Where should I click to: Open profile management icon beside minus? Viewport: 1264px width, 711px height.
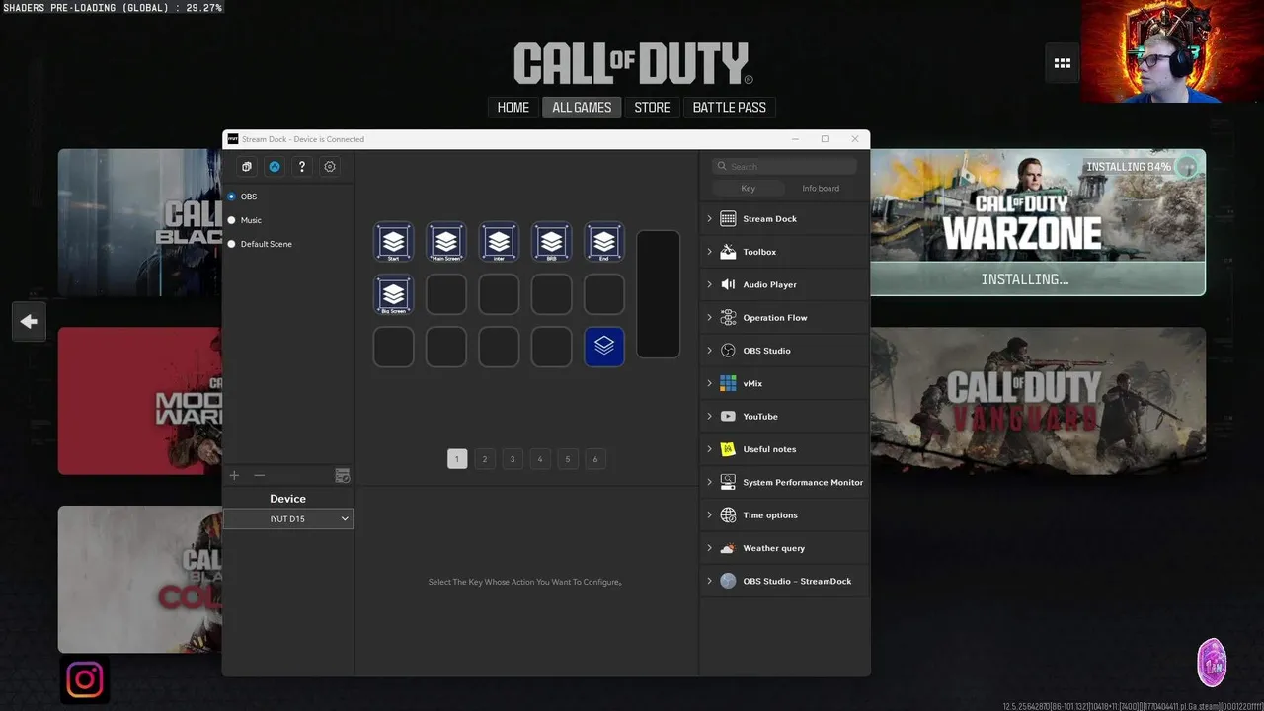point(343,476)
